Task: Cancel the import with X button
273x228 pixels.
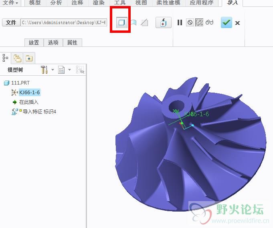Action: point(237,23)
